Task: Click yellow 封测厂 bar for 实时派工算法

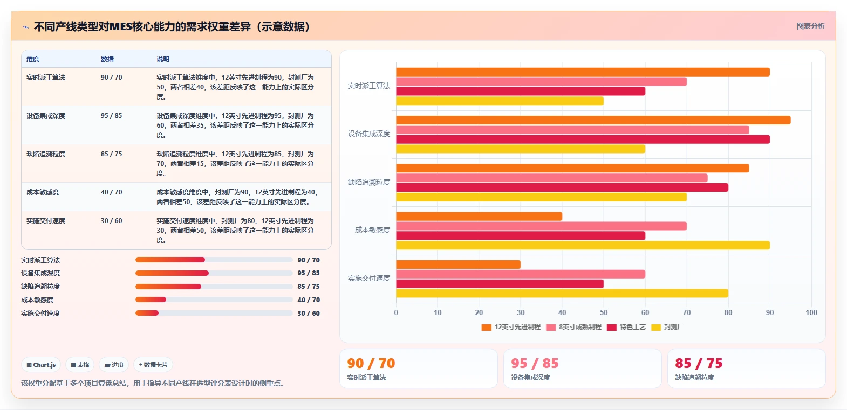Action: pyautogui.click(x=500, y=101)
